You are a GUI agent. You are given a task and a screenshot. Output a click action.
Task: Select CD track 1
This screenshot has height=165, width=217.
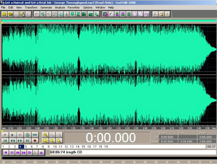point(3,147)
